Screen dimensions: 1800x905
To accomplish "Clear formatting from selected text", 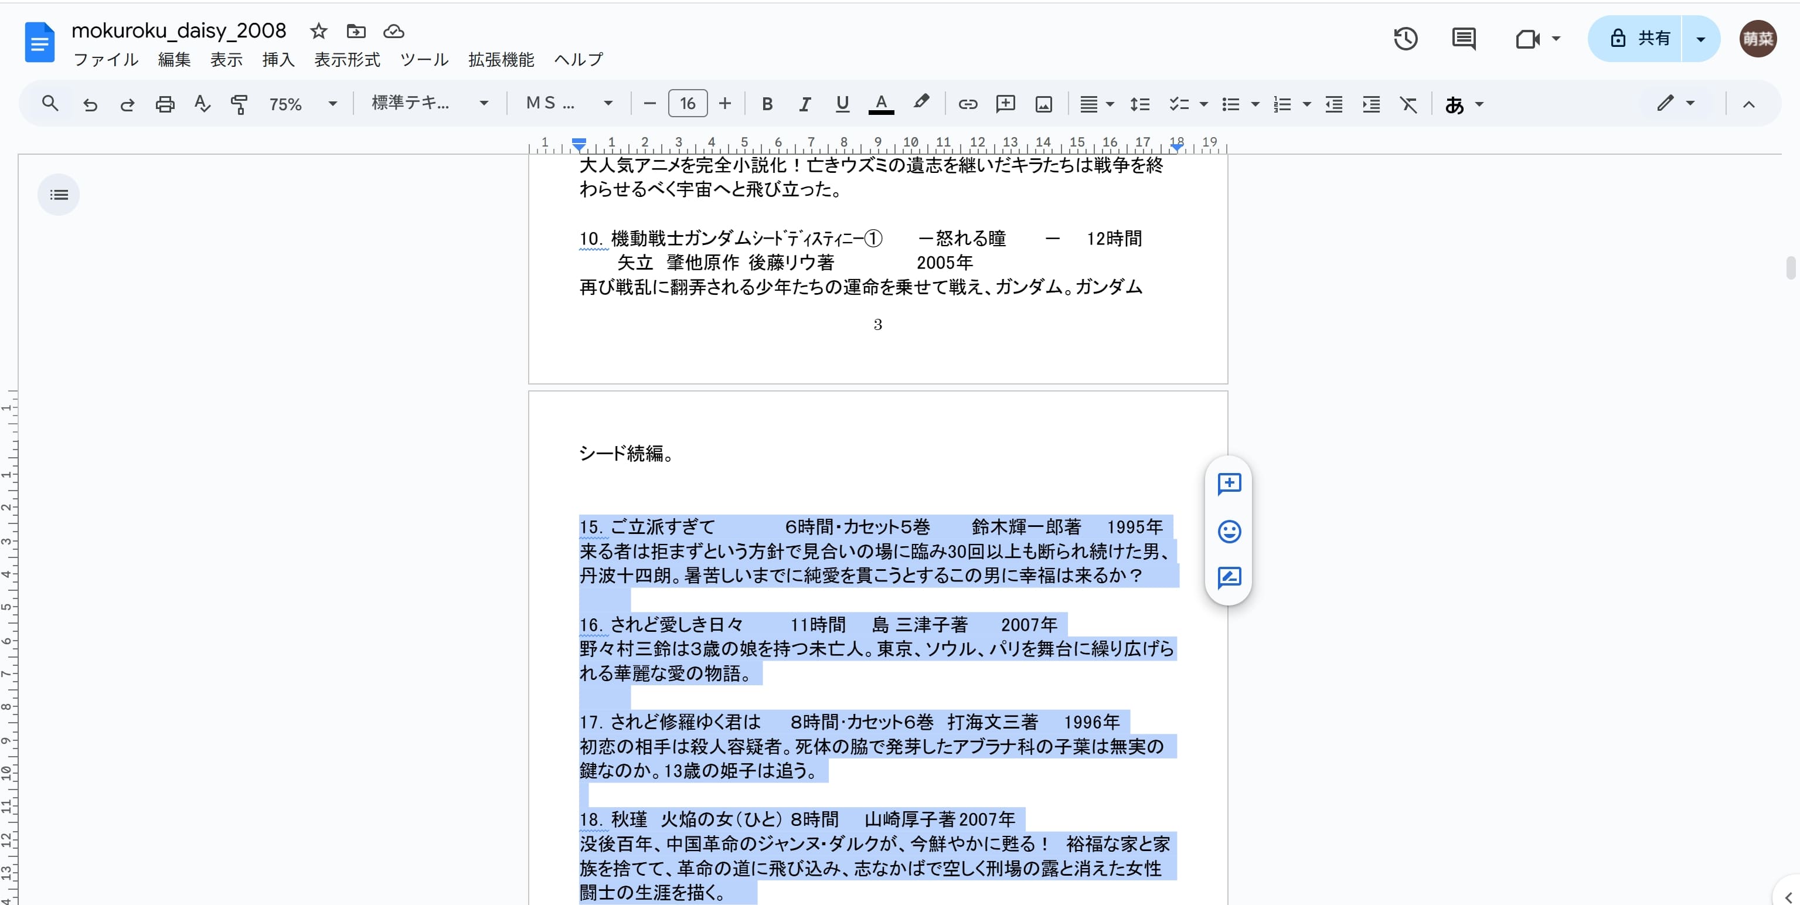I will (1408, 103).
